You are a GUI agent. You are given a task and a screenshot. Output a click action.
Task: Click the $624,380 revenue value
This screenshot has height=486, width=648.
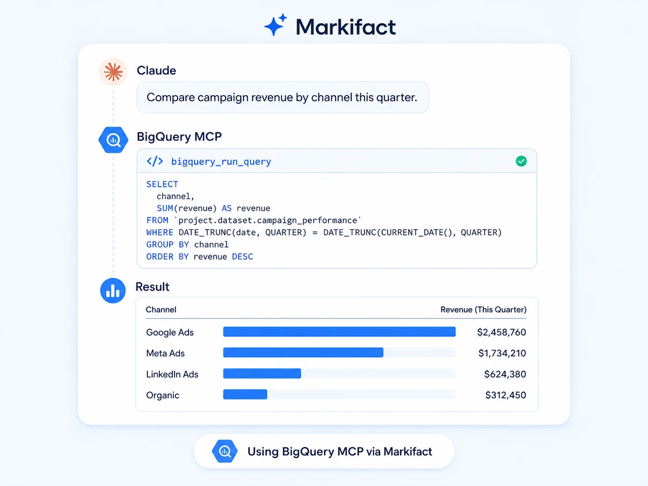(x=505, y=374)
